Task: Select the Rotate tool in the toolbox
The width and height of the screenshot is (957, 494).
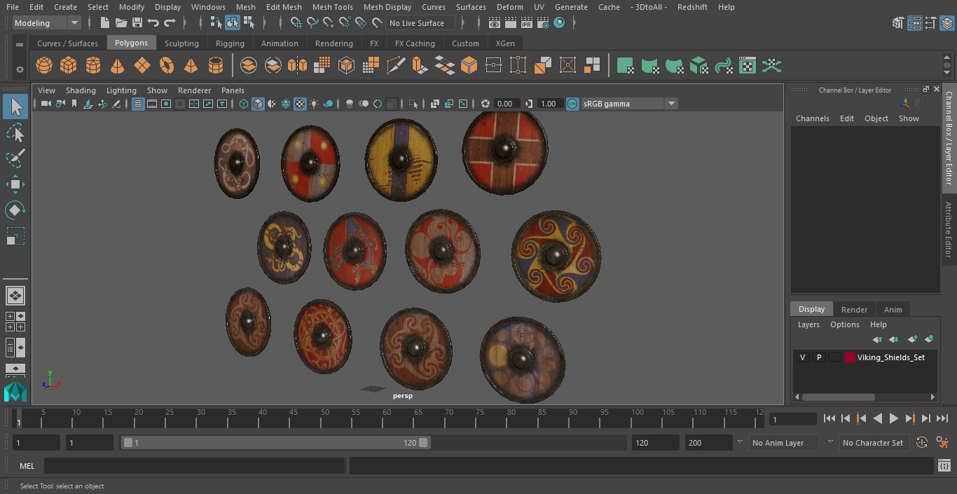Action: tap(15, 210)
